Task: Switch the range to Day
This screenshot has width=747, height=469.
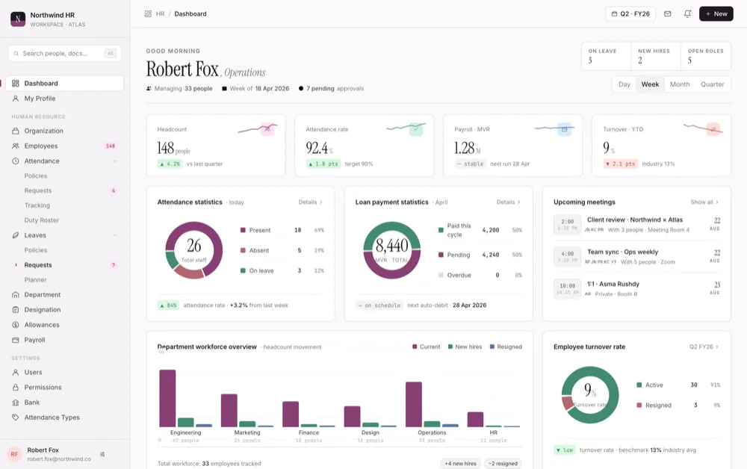Action: tap(624, 84)
